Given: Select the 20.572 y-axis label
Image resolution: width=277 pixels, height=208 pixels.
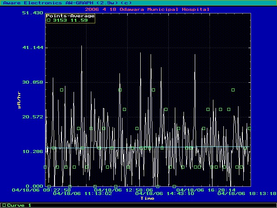Looking at the screenshot, I should pos(32,117).
